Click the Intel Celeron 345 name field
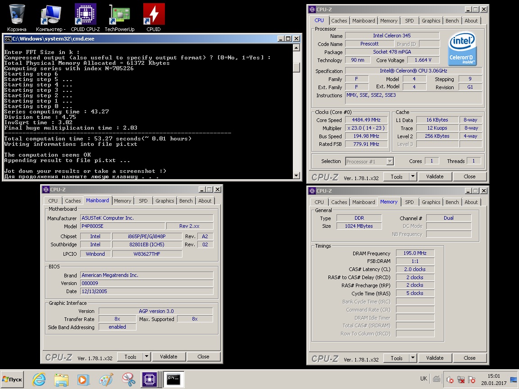519x389 pixels. pos(392,36)
